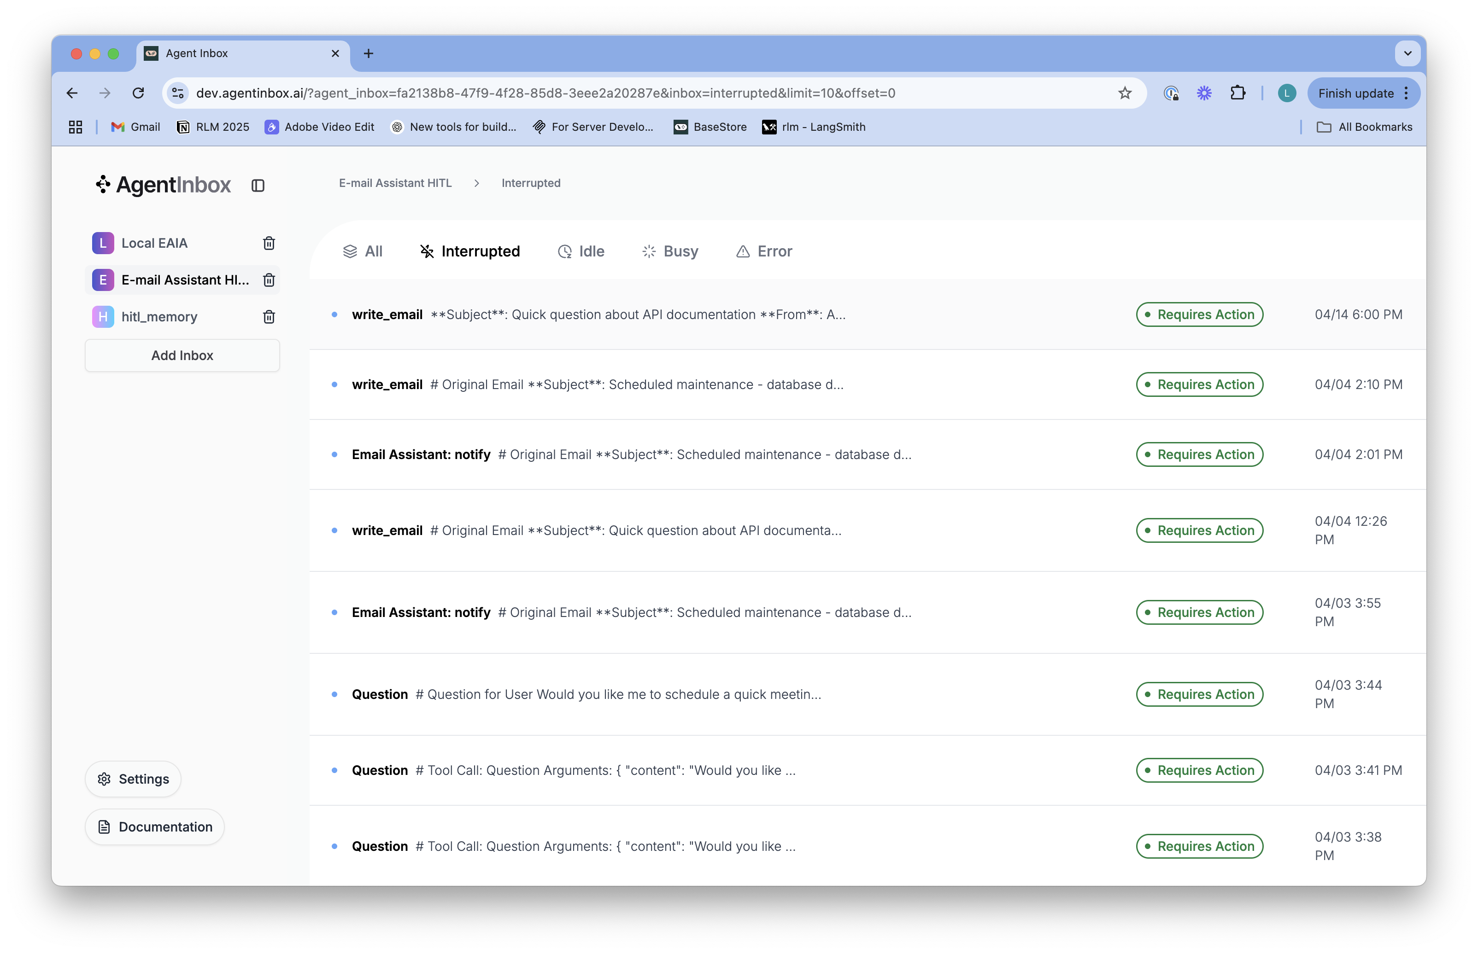Select the All filter tab

[x=363, y=251]
